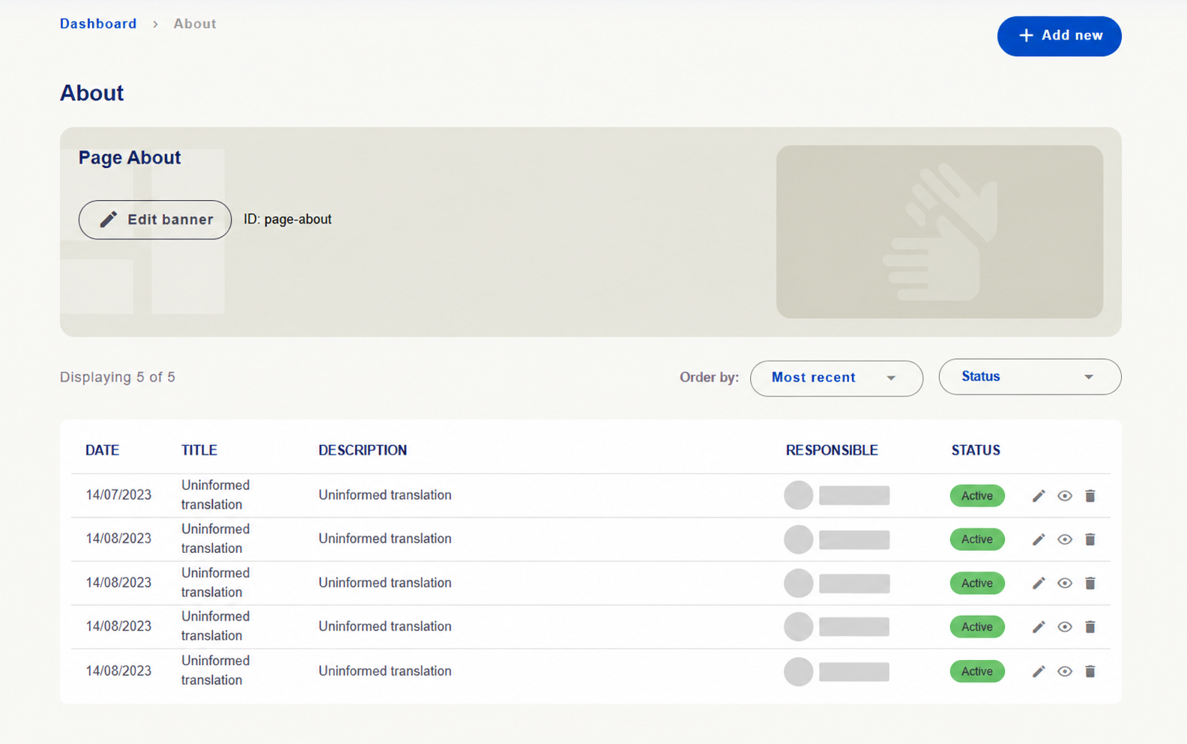The height and width of the screenshot is (744, 1187).
Task: Click the TITLE column header
Action: [x=199, y=450]
